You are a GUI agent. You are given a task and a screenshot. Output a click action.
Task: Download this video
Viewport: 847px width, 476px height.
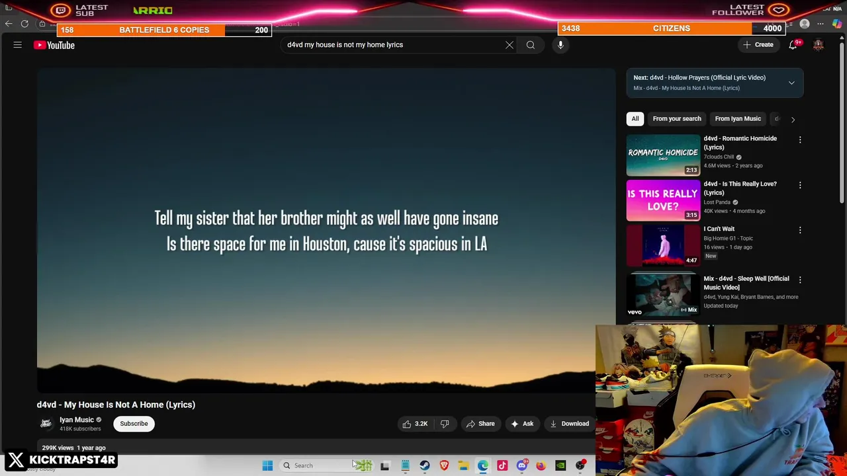click(569, 424)
